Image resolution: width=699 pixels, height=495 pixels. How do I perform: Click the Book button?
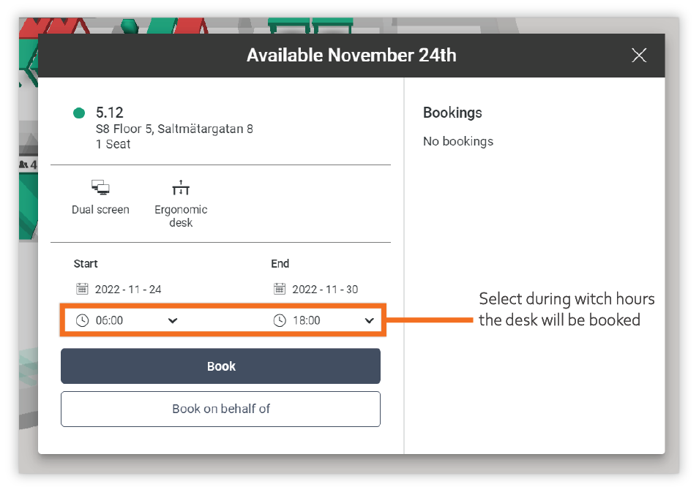point(220,366)
